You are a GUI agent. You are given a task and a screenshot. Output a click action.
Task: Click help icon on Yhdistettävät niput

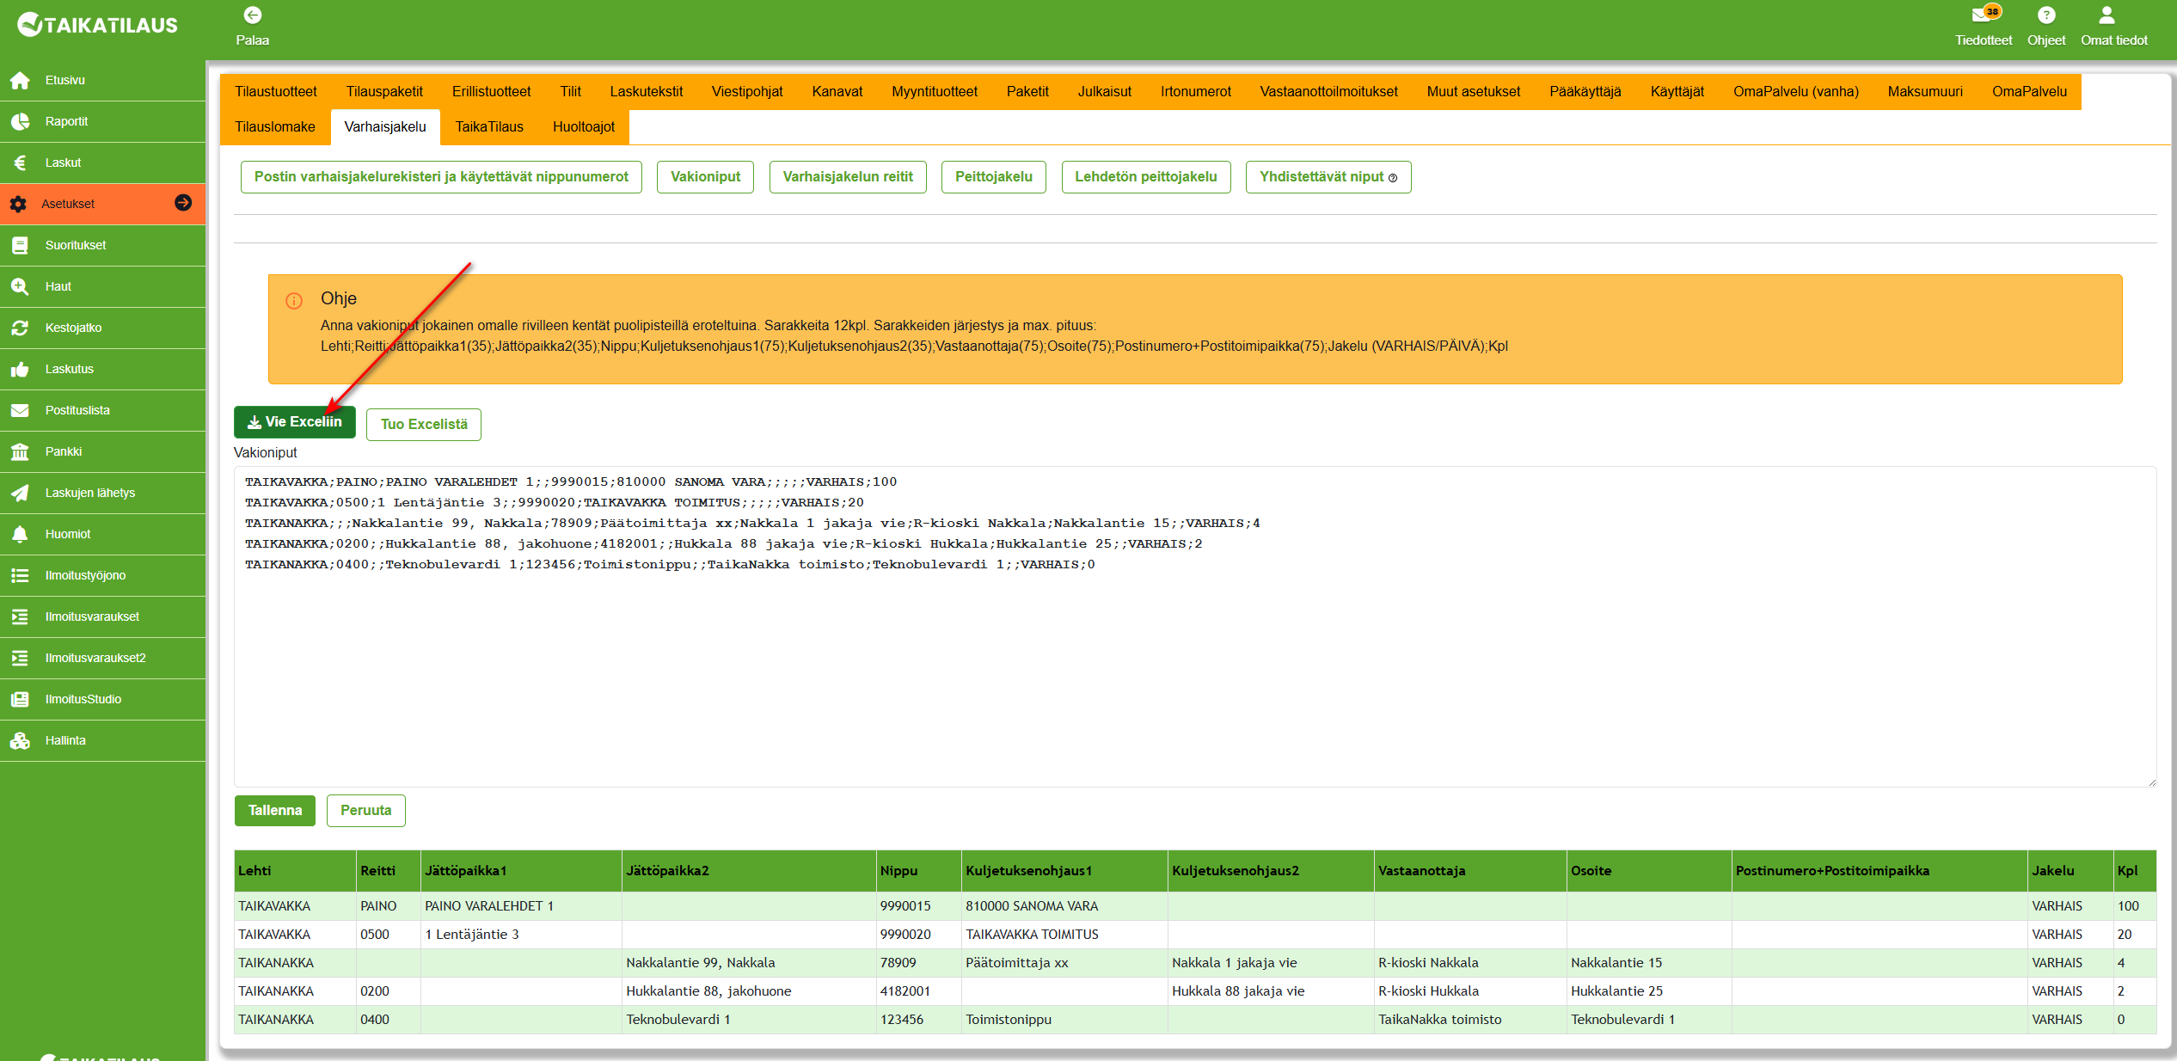click(x=1393, y=178)
